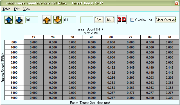Click the empty set value input field
The width and height of the screenshot is (180, 105).
(87, 20)
